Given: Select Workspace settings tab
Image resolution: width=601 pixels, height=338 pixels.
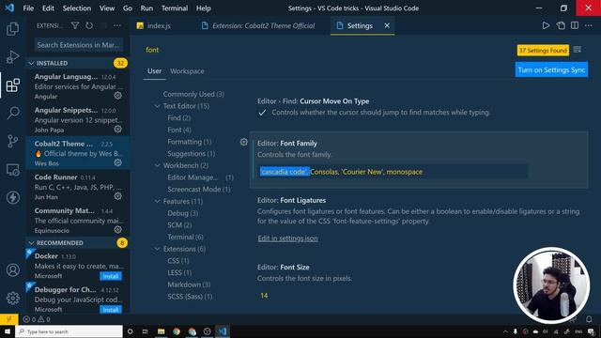Looking at the screenshot, I should tap(187, 71).
